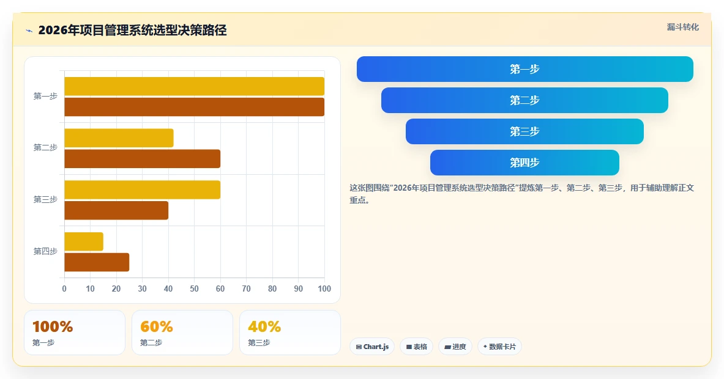
Task: Click the 第一步 y-axis label
Action: pyautogui.click(x=45, y=96)
